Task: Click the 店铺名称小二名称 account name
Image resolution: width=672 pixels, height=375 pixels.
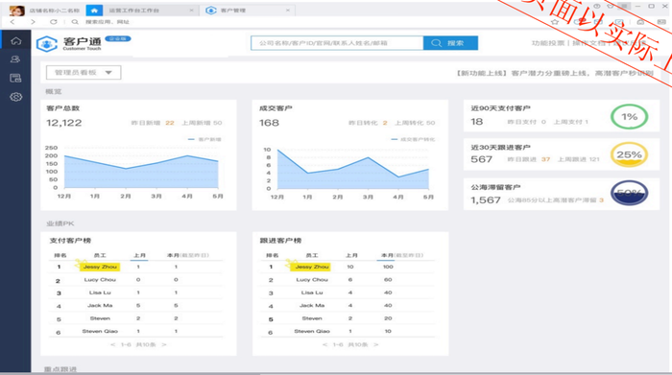Action: 54,11
